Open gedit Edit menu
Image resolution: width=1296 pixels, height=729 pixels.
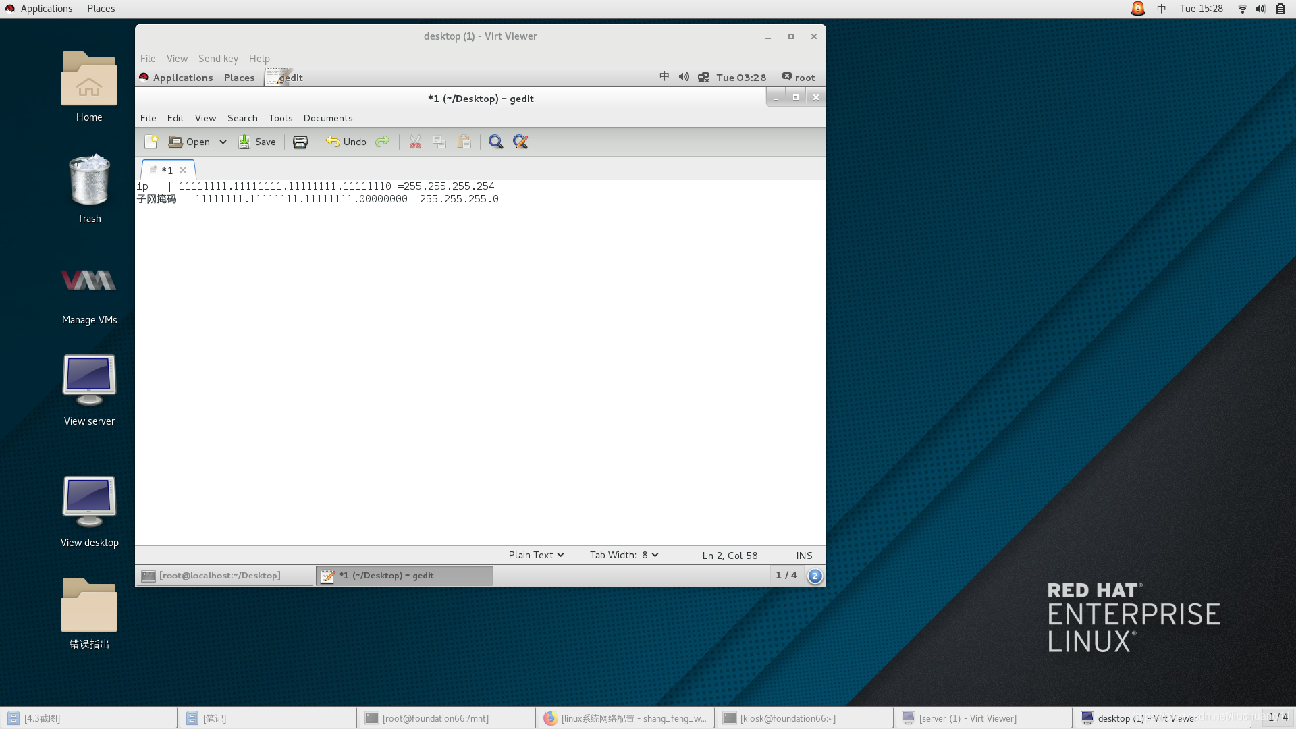click(x=175, y=118)
